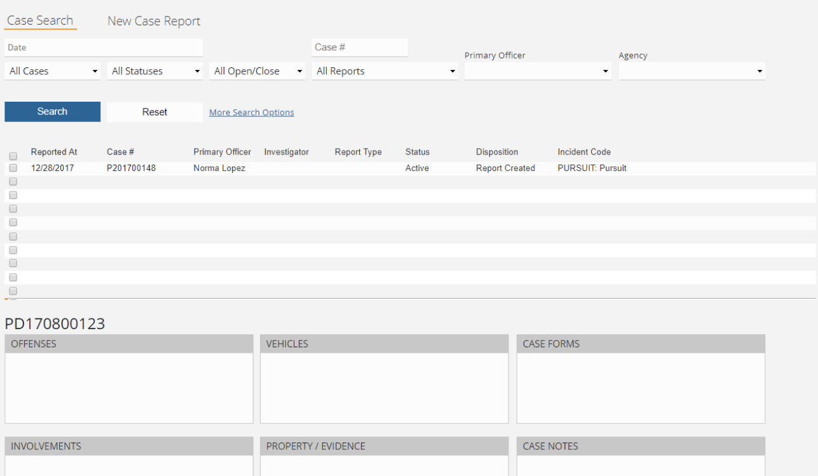Click the PURSUIT: Pursuit incident code cell
Viewport: 818px width, 476px height.
coord(592,168)
